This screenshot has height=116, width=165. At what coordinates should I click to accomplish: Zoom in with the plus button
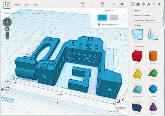click(7, 34)
